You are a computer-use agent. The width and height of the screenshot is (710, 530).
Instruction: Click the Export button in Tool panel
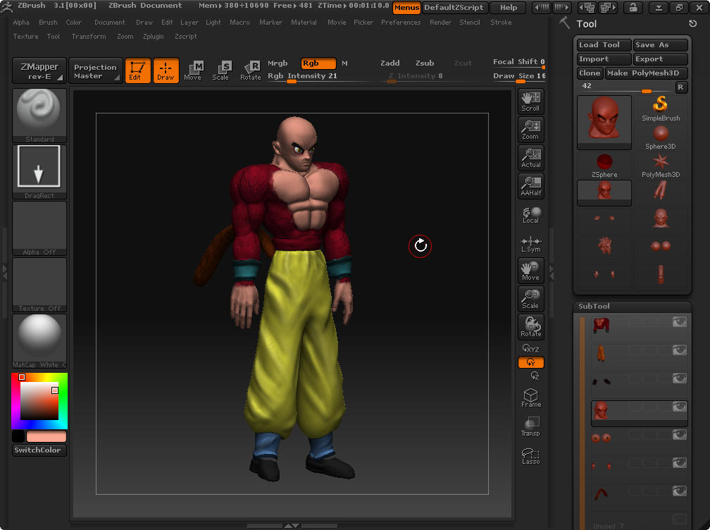tap(660, 59)
